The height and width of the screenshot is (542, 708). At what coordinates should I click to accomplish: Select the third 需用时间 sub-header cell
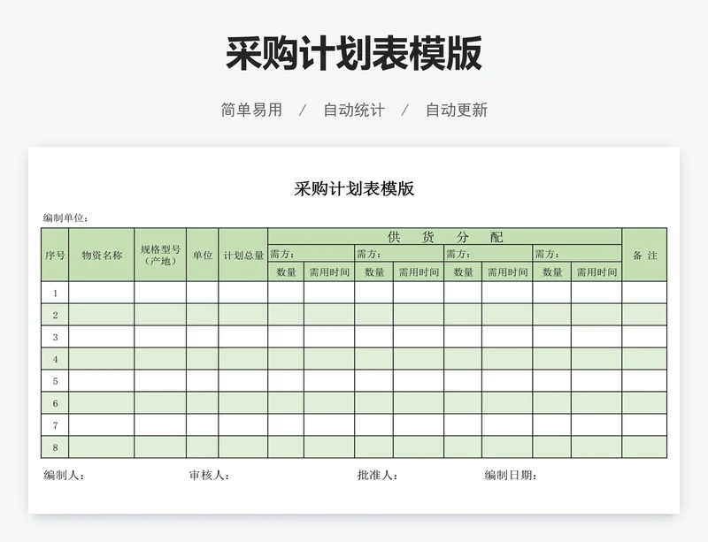(x=507, y=271)
